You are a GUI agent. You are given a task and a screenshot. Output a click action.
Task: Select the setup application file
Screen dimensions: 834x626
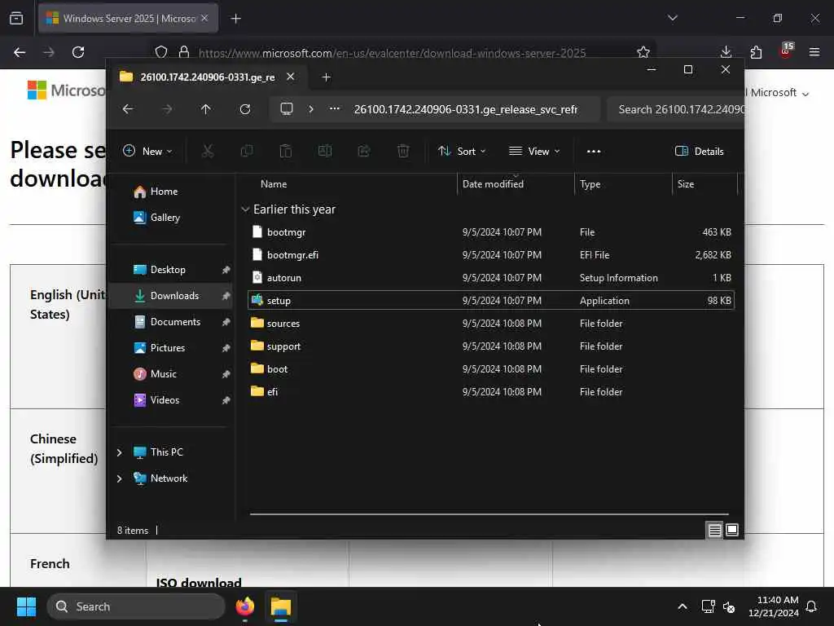click(x=490, y=301)
